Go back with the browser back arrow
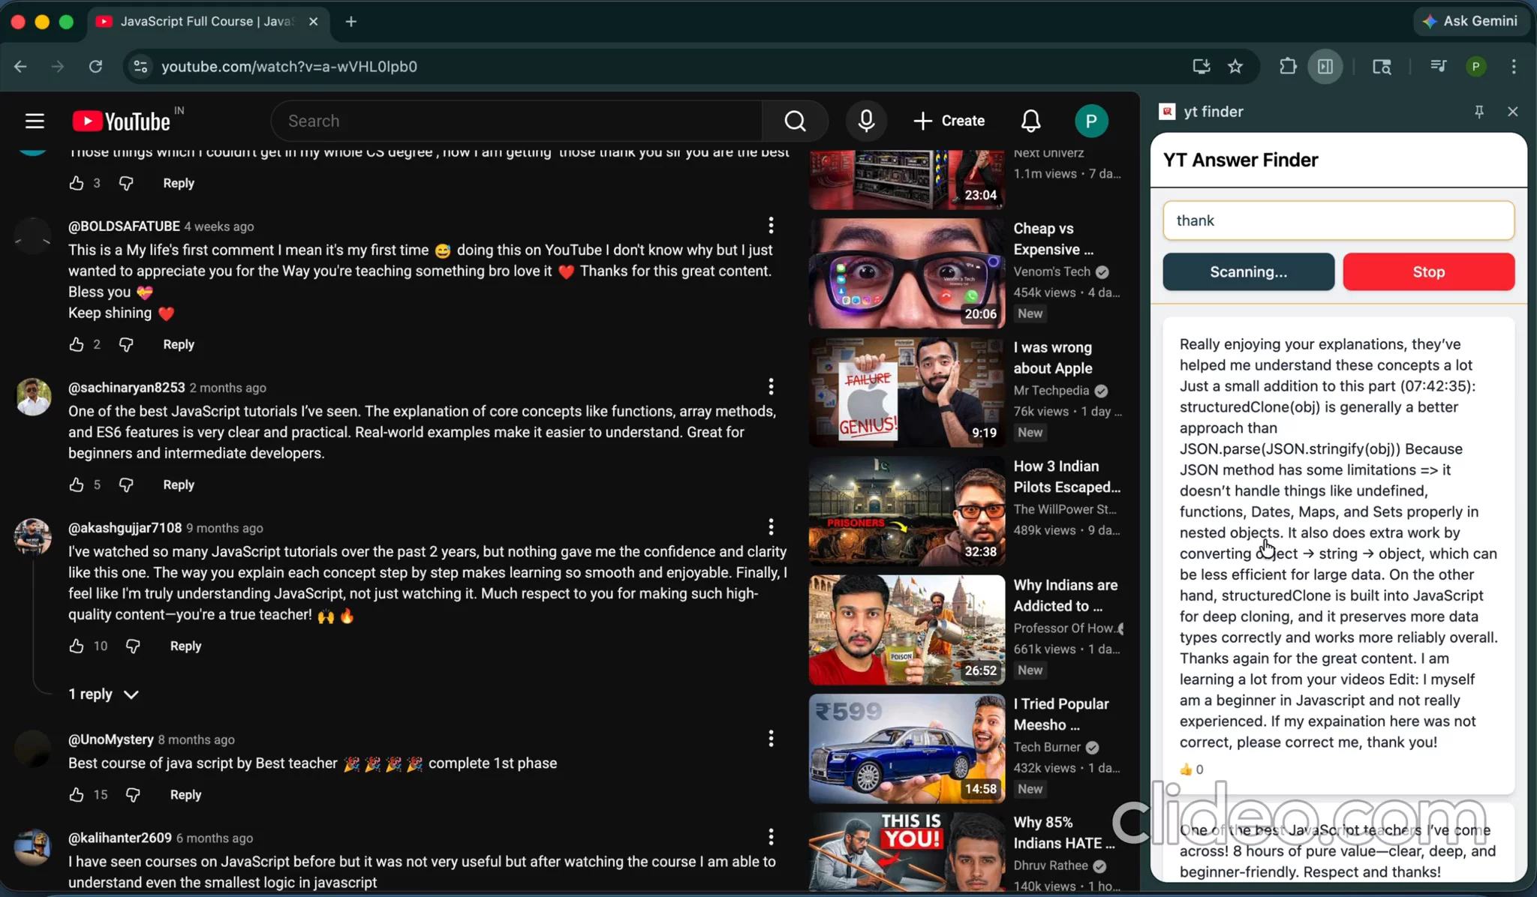The width and height of the screenshot is (1537, 897). pos(20,67)
